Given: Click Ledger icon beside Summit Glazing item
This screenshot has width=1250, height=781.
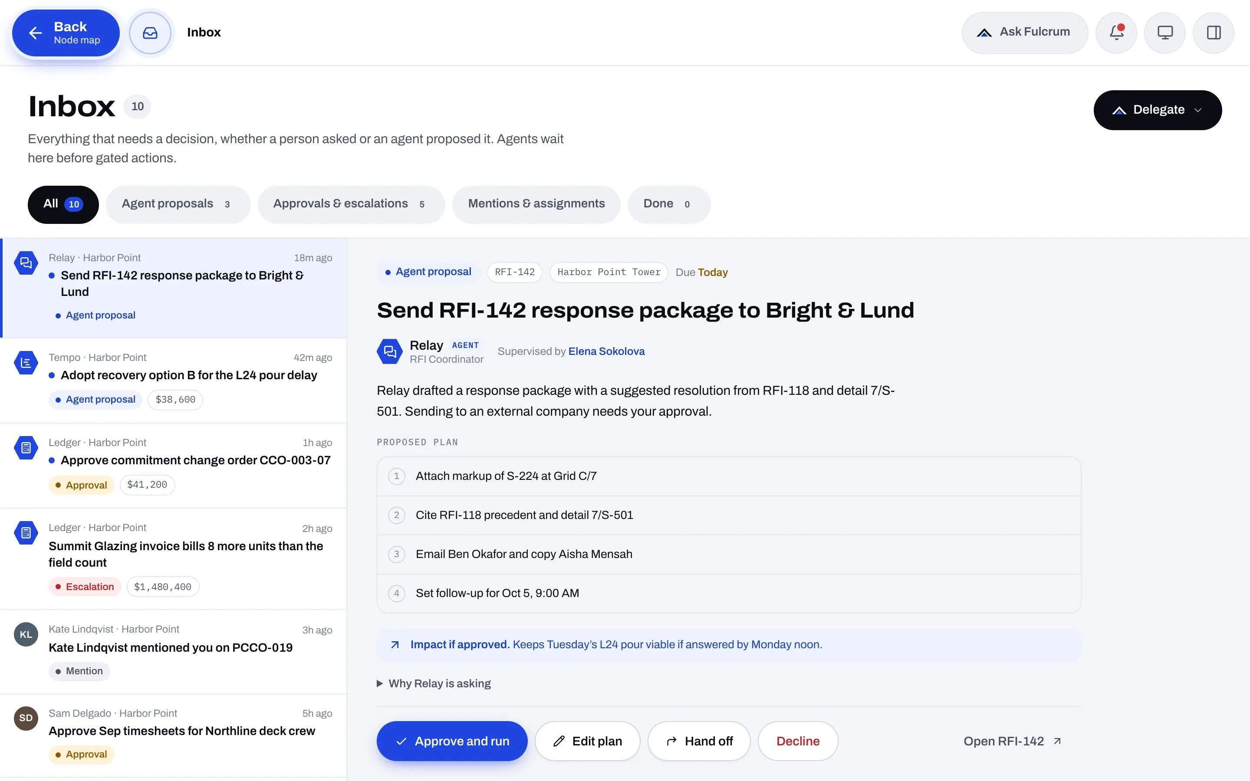Looking at the screenshot, I should coord(26,533).
